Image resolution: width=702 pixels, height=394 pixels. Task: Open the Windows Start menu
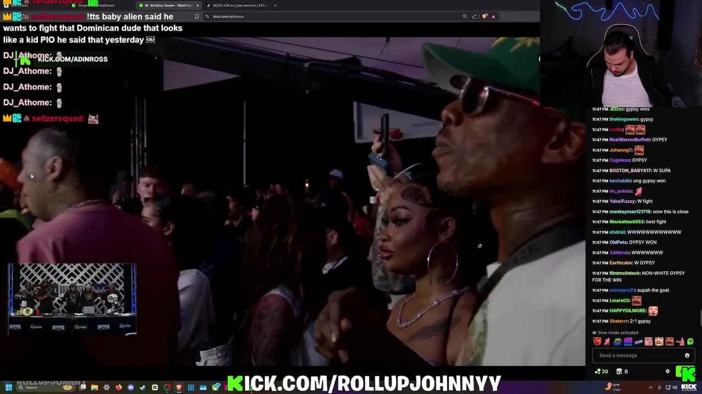(9, 387)
